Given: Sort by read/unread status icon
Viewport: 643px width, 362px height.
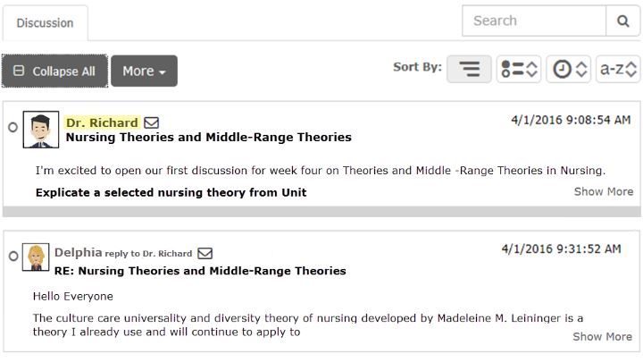Looking at the screenshot, I should click(x=519, y=69).
